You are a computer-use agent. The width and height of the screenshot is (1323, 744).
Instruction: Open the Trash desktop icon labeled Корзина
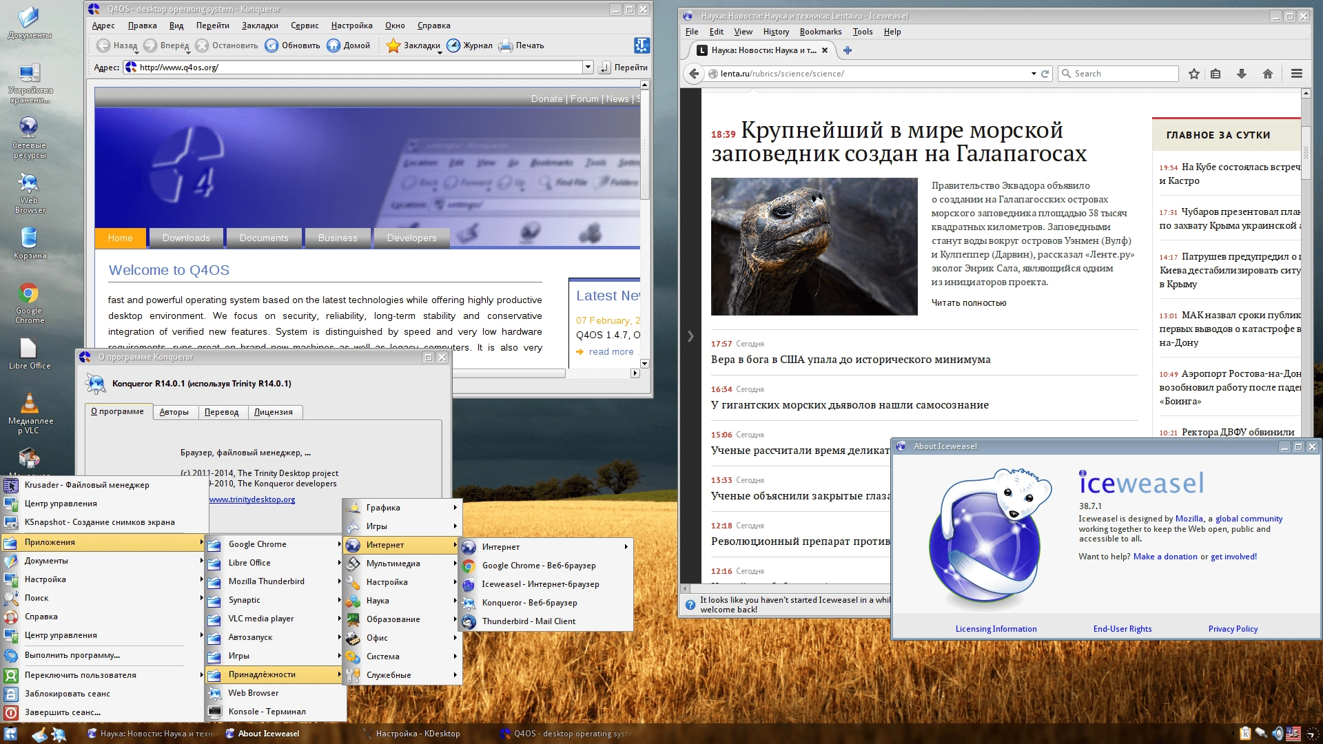click(x=29, y=238)
